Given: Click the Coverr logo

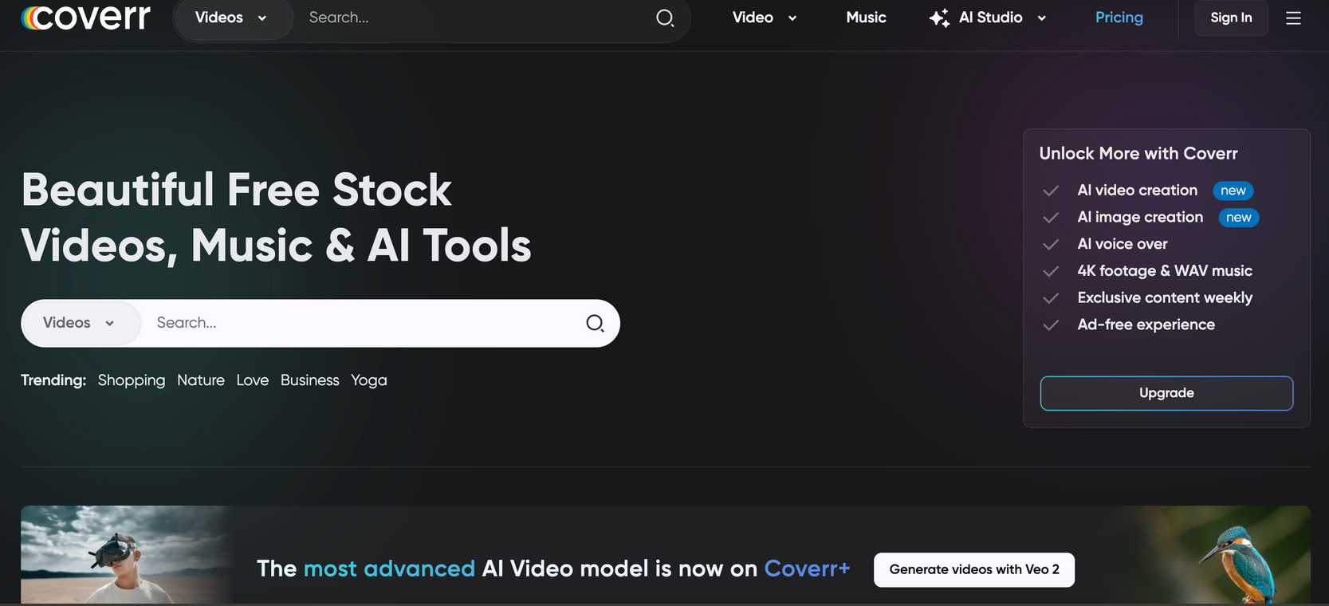Looking at the screenshot, I should [x=85, y=17].
